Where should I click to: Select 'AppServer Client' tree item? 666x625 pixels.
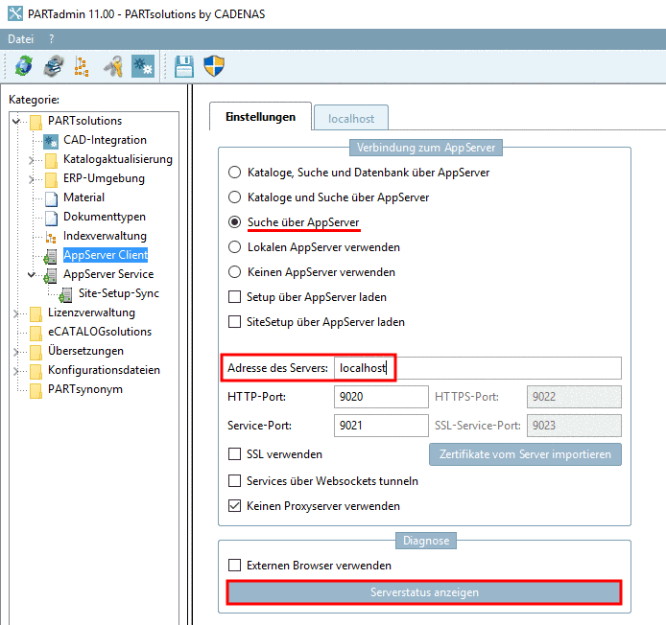[106, 255]
